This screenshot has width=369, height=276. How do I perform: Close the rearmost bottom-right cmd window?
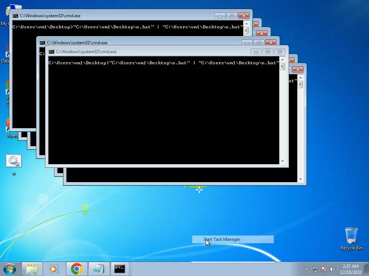[298, 69]
